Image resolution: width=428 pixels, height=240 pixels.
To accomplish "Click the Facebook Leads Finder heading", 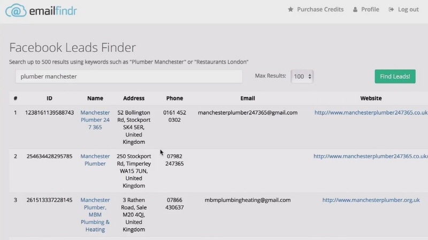I will pos(73,48).
